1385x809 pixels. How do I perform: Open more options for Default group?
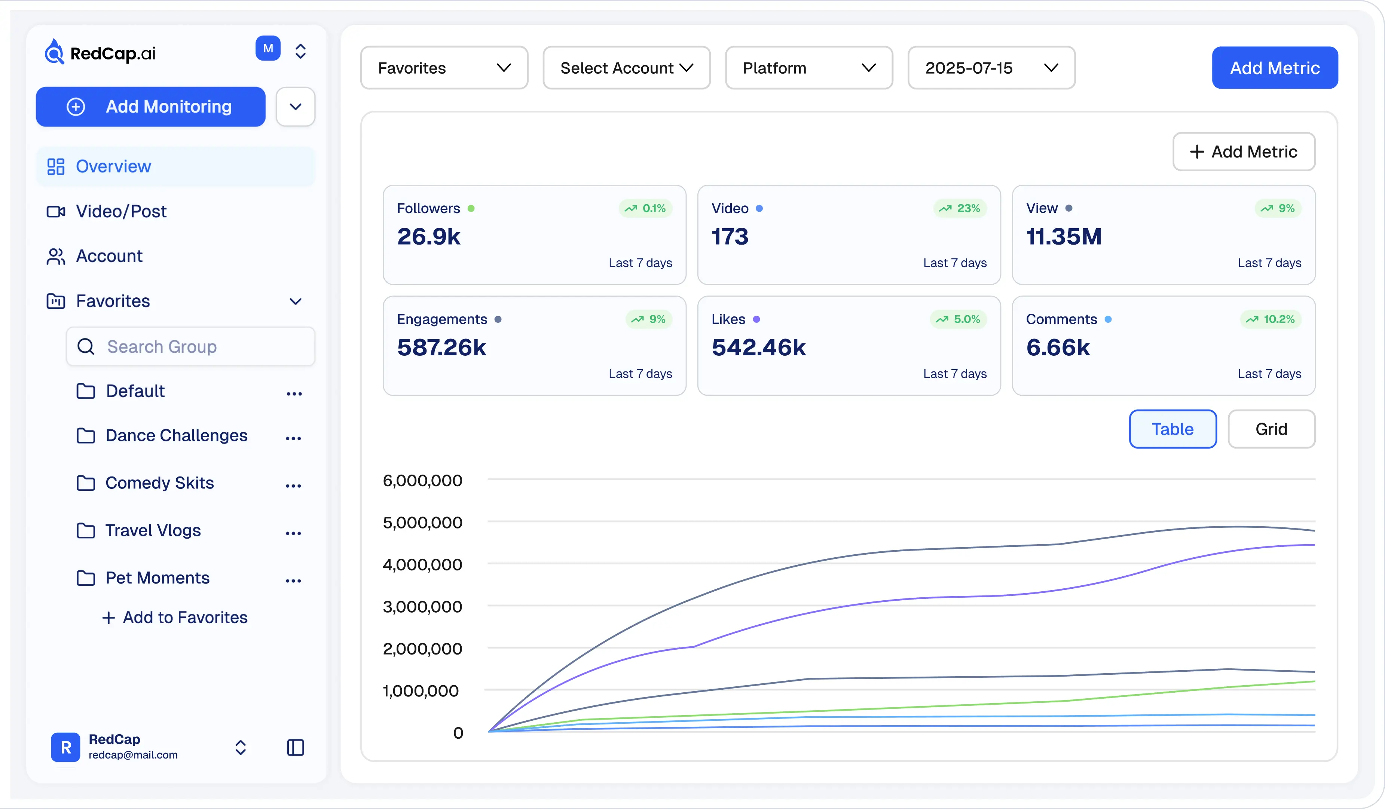pos(294,393)
